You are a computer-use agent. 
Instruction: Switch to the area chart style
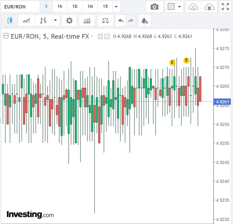click(26, 21)
